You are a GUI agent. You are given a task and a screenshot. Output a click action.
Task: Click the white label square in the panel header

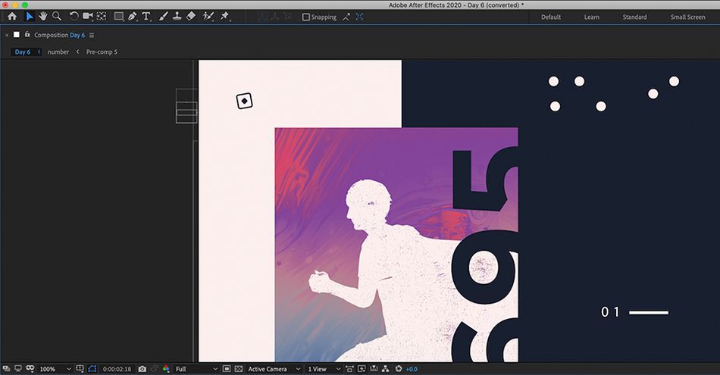pyautogui.click(x=17, y=34)
